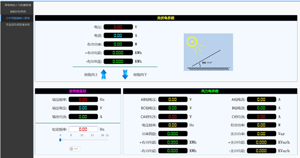Screen dimensions: 300x158
Task: Select 分布式能源接入管理 sidebar item
Action: coord(18,18)
